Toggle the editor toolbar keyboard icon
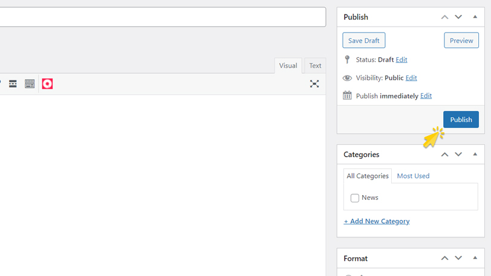The height and width of the screenshot is (276, 491). pos(30,84)
